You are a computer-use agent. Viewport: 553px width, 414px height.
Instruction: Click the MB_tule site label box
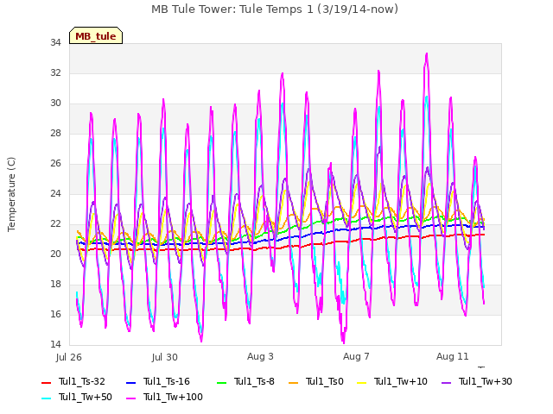[96, 35]
